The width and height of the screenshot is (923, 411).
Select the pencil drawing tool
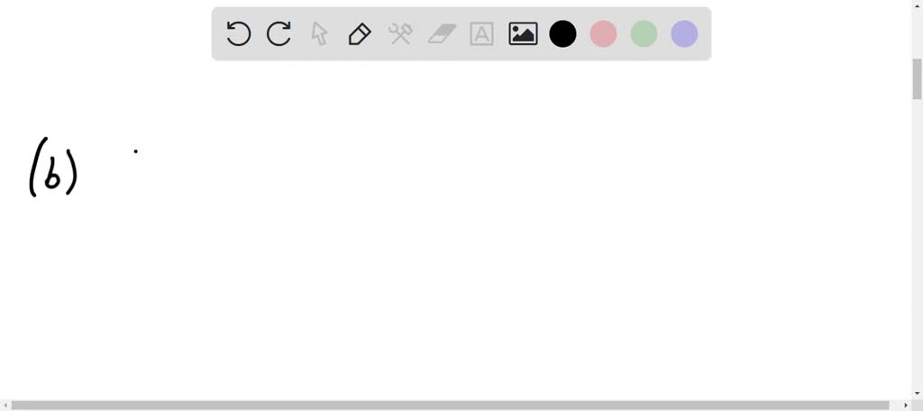360,34
